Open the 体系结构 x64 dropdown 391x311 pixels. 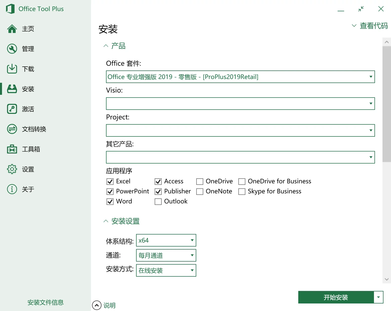click(166, 240)
